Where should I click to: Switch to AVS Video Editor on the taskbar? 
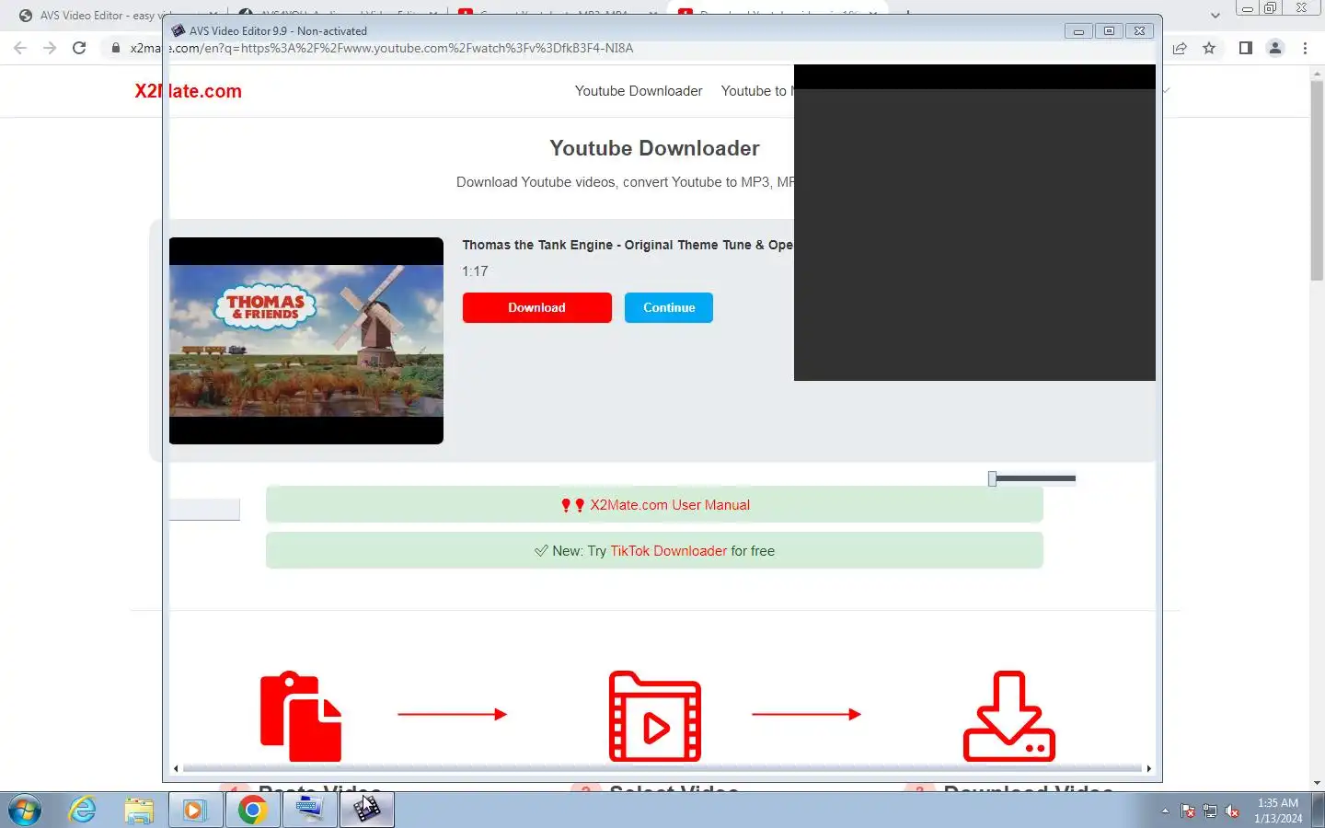(367, 811)
